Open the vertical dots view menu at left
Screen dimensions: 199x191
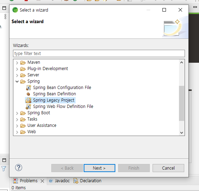(x=5, y=16)
